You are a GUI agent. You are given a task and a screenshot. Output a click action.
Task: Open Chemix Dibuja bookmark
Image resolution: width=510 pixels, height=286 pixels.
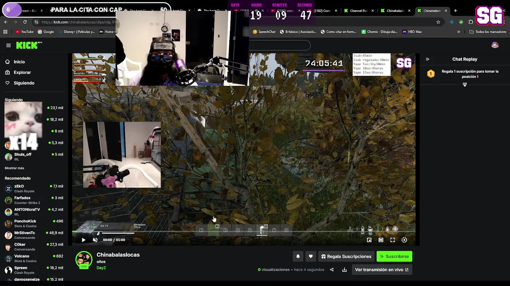click(379, 32)
